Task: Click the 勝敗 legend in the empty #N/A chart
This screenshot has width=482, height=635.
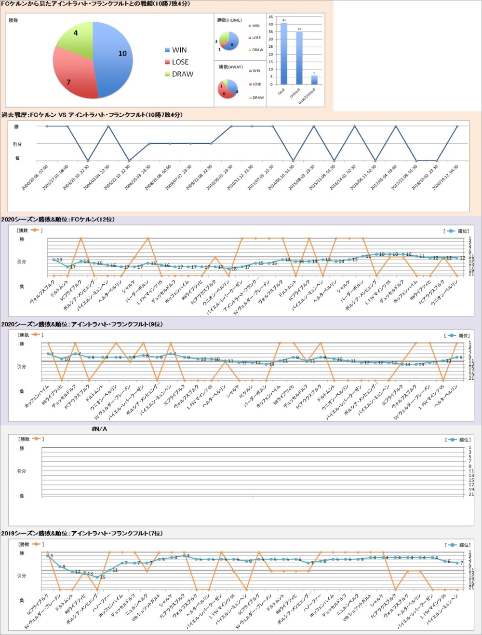Action: pos(30,439)
